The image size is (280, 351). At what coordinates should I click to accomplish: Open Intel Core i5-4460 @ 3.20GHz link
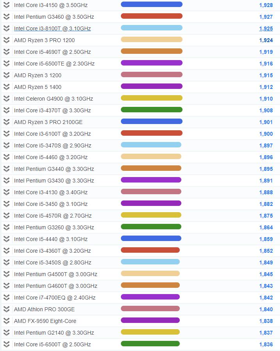pyautogui.click(x=51, y=158)
